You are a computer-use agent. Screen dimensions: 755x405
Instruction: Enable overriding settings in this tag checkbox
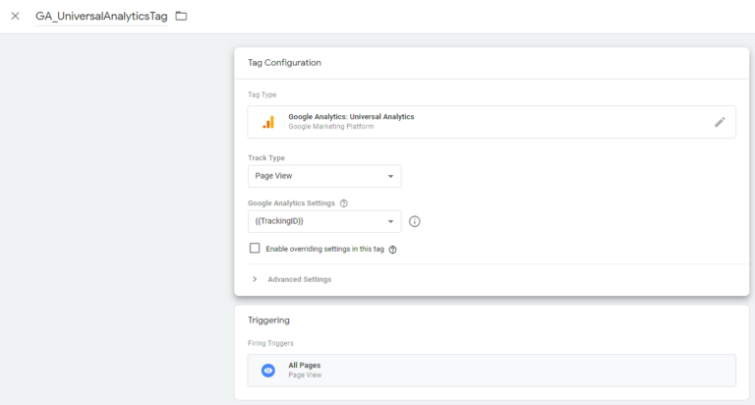255,248
